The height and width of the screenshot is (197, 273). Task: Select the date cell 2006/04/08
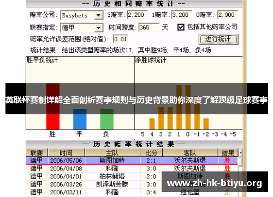[66, 169]
